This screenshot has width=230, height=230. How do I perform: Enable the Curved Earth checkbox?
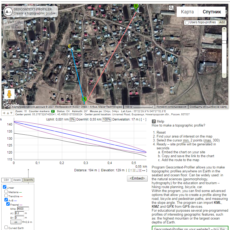6,227
